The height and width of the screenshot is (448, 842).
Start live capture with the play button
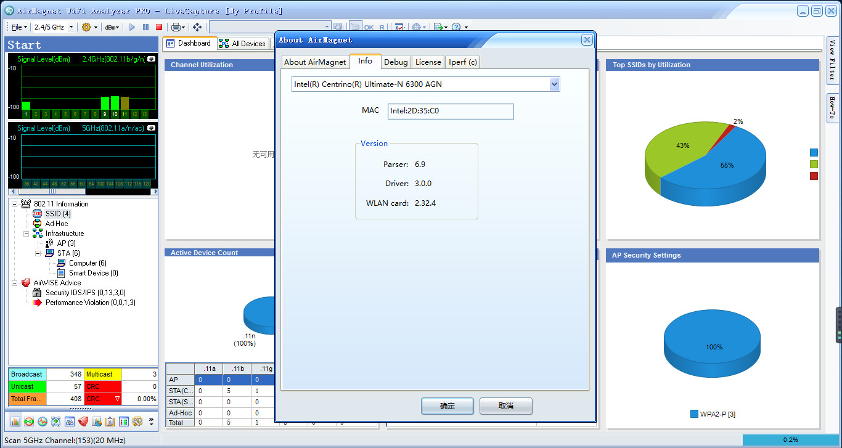click(x=132, y=27)
